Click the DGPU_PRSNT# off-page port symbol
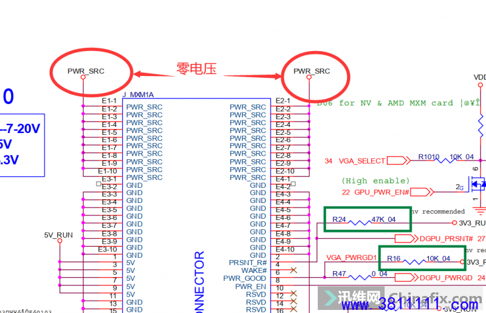The image size is (486, 313). coord(406,239)
